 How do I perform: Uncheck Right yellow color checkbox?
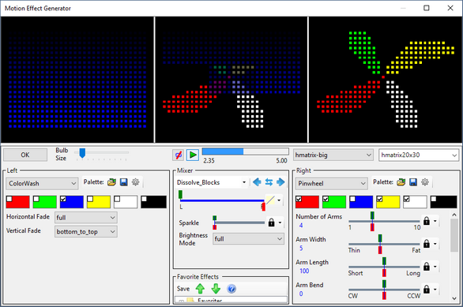[379, 199]
